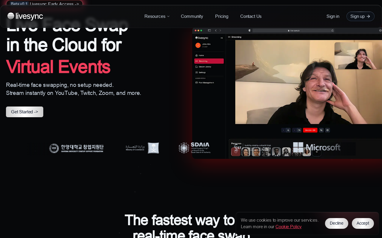Viewport: 382px width, 238px height.
Task: Toggle the camera on/off button
Action: (299, 130)
